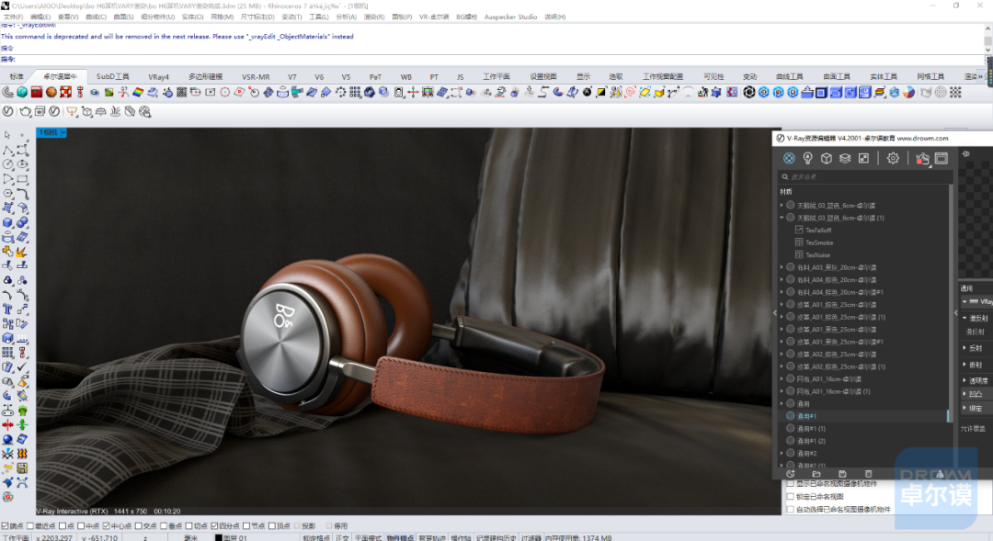Image resolution: width=993 pixels, height=541 pixels.
Task: Expand the 凹凸 section in the properties panel
Action: click(965, 393)
